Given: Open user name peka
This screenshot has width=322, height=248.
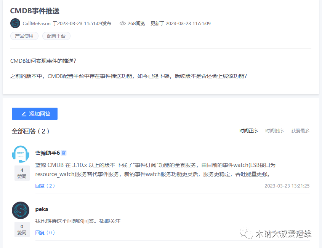Looking at the screenshot, I should point(42,209).
